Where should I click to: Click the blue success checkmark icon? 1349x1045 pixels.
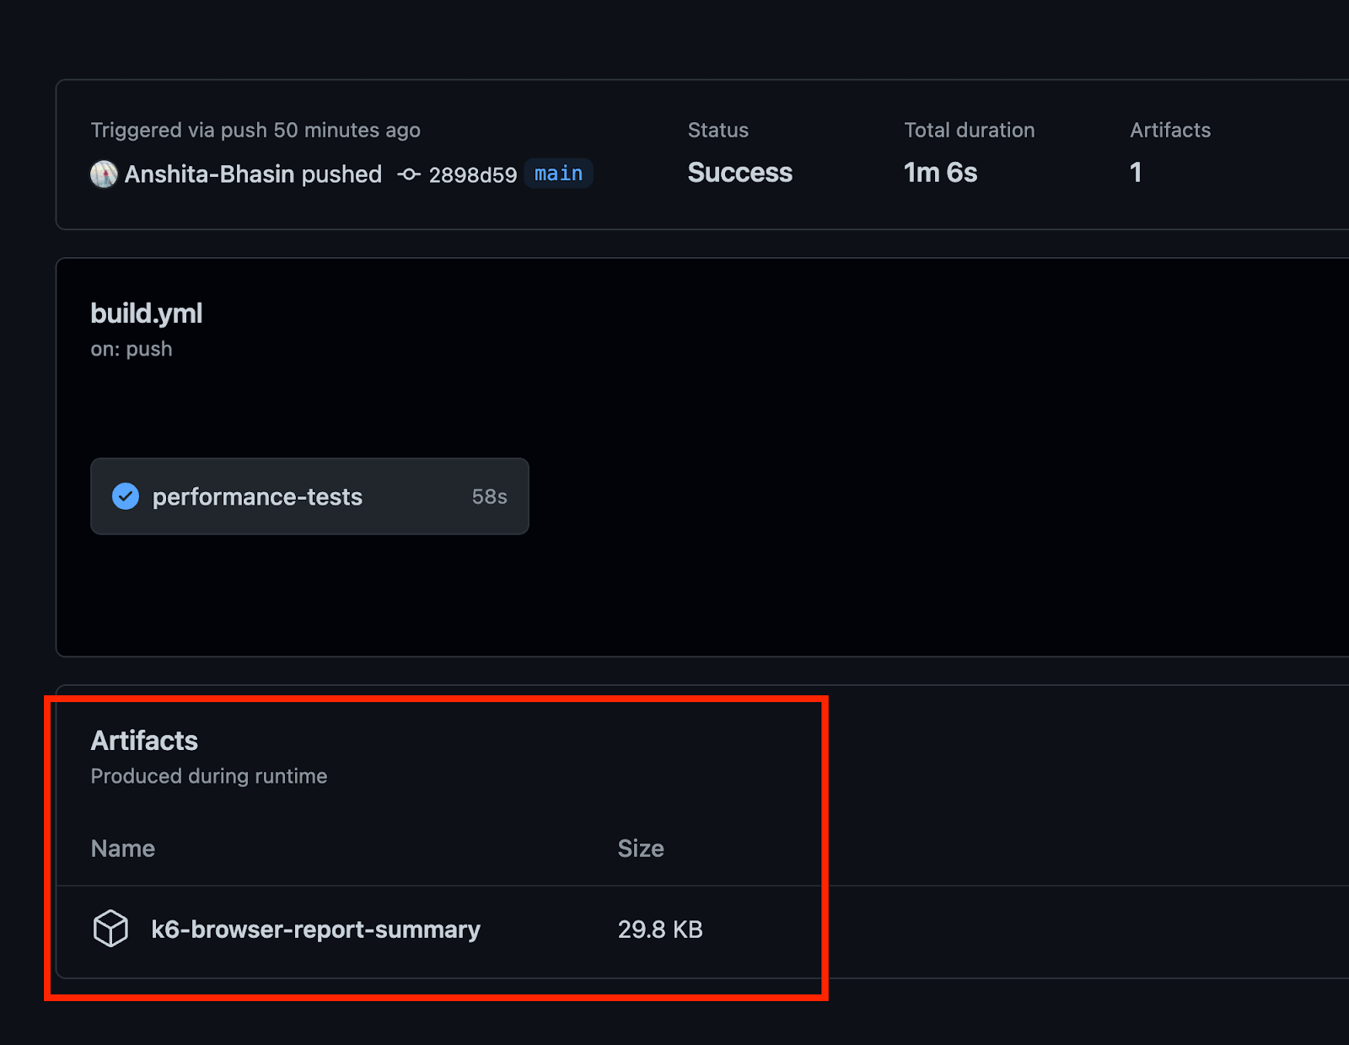[x=126, y=496]
